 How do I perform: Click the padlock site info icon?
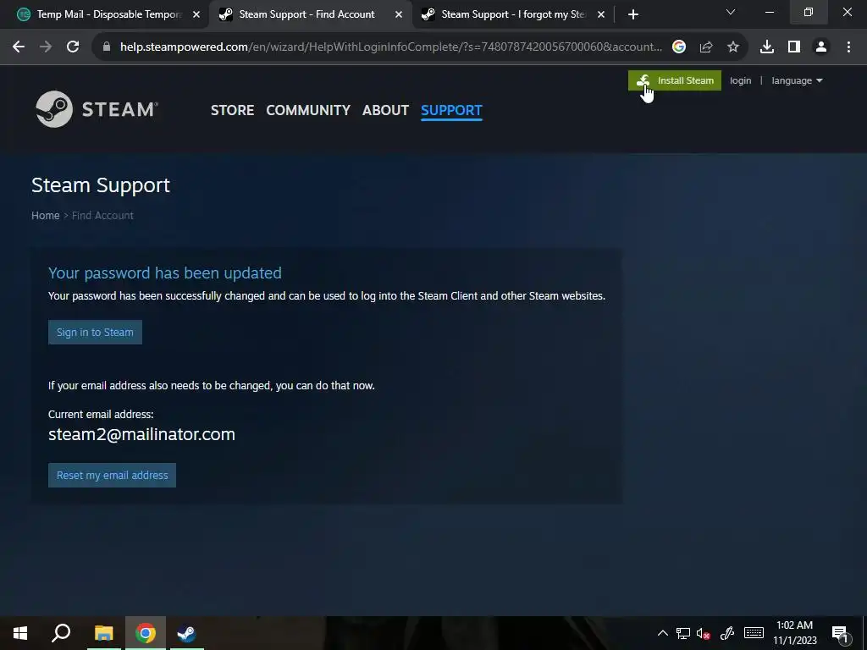coord(107,47)
